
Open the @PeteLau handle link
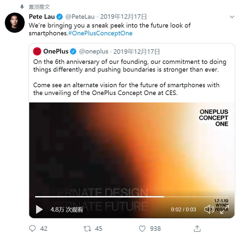click(80, 17)
